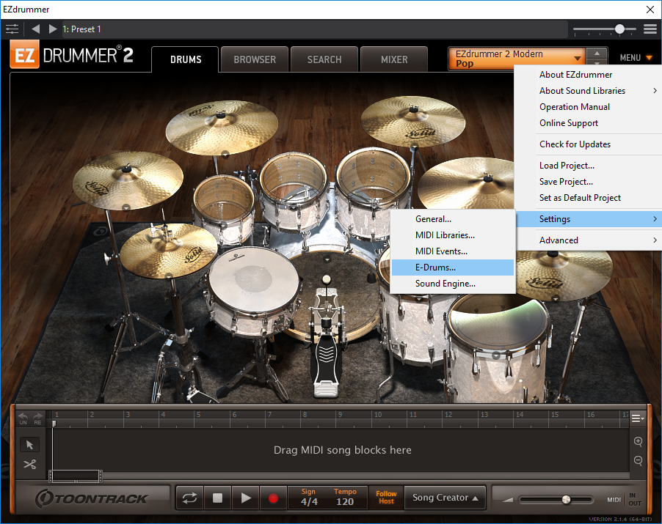Start playback with play button
This screenshot has width=662, height=524.
[245, 498]
